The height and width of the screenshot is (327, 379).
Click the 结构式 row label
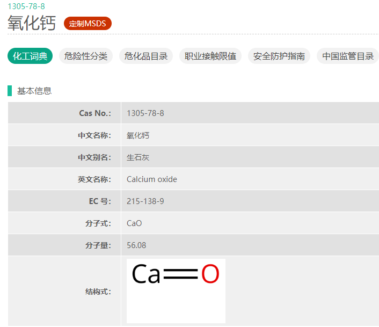(98, 292)
